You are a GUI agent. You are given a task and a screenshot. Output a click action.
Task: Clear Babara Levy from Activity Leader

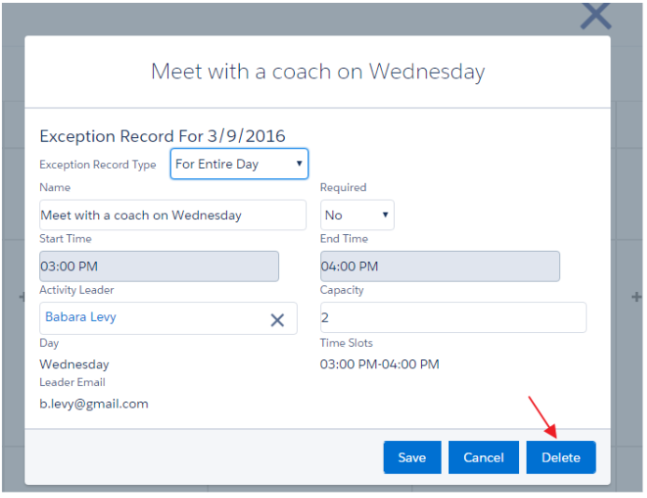point(277,320)
